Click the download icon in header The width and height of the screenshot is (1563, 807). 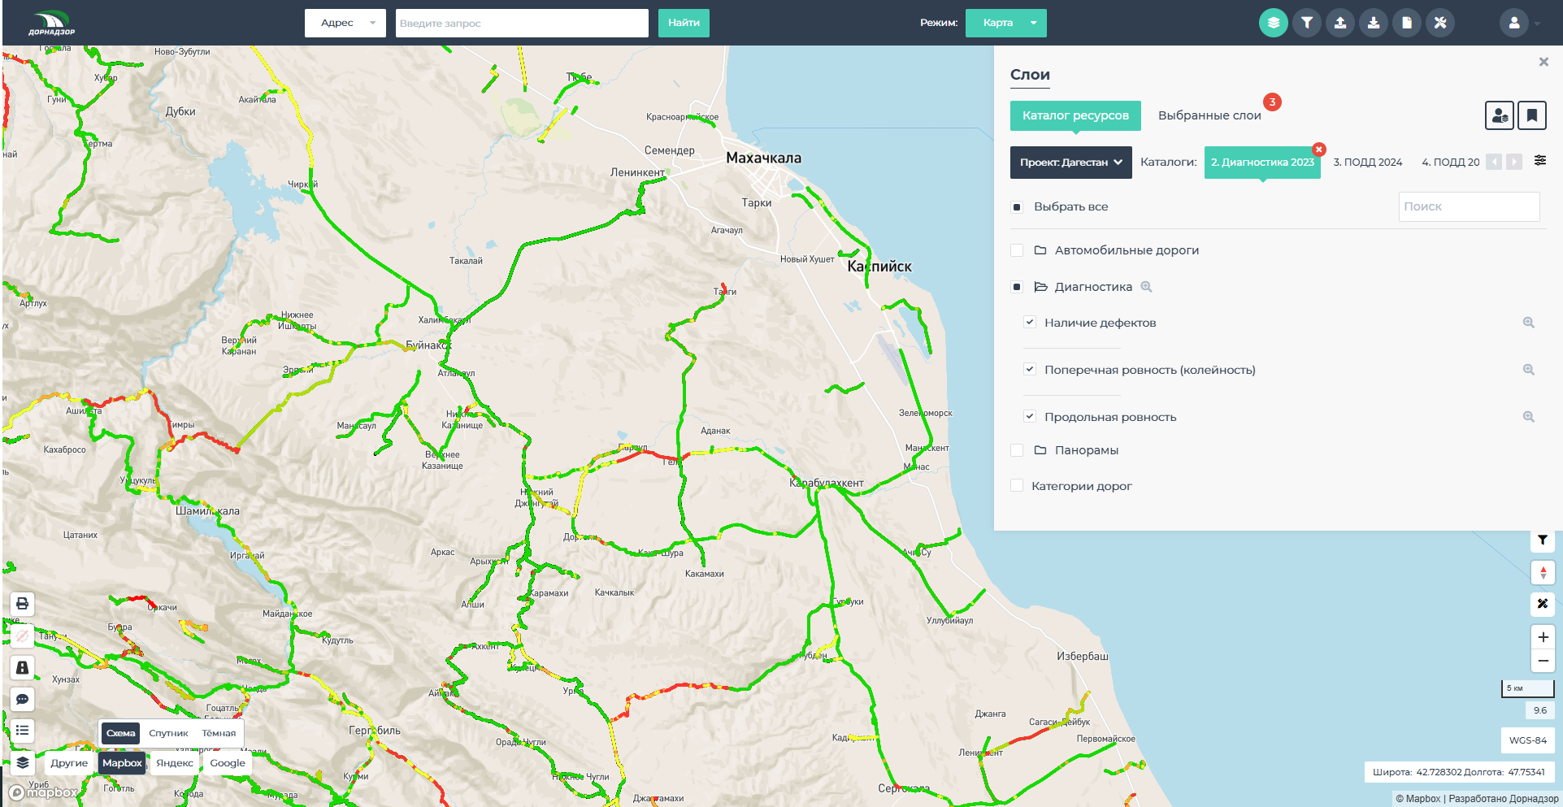(1374, 23)
